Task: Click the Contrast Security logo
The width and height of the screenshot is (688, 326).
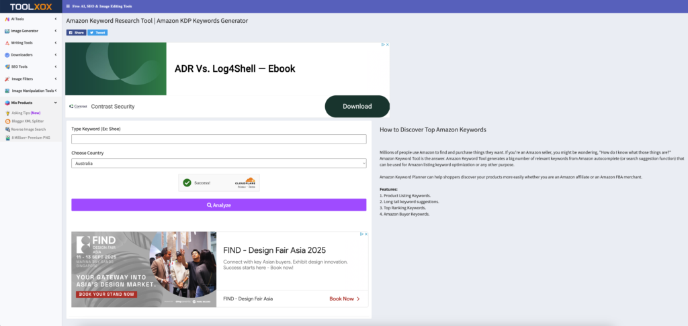Action: point(79,107)
